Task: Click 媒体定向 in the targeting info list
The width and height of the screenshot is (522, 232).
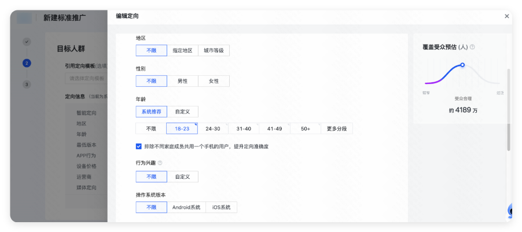Action: coord(86,187)
